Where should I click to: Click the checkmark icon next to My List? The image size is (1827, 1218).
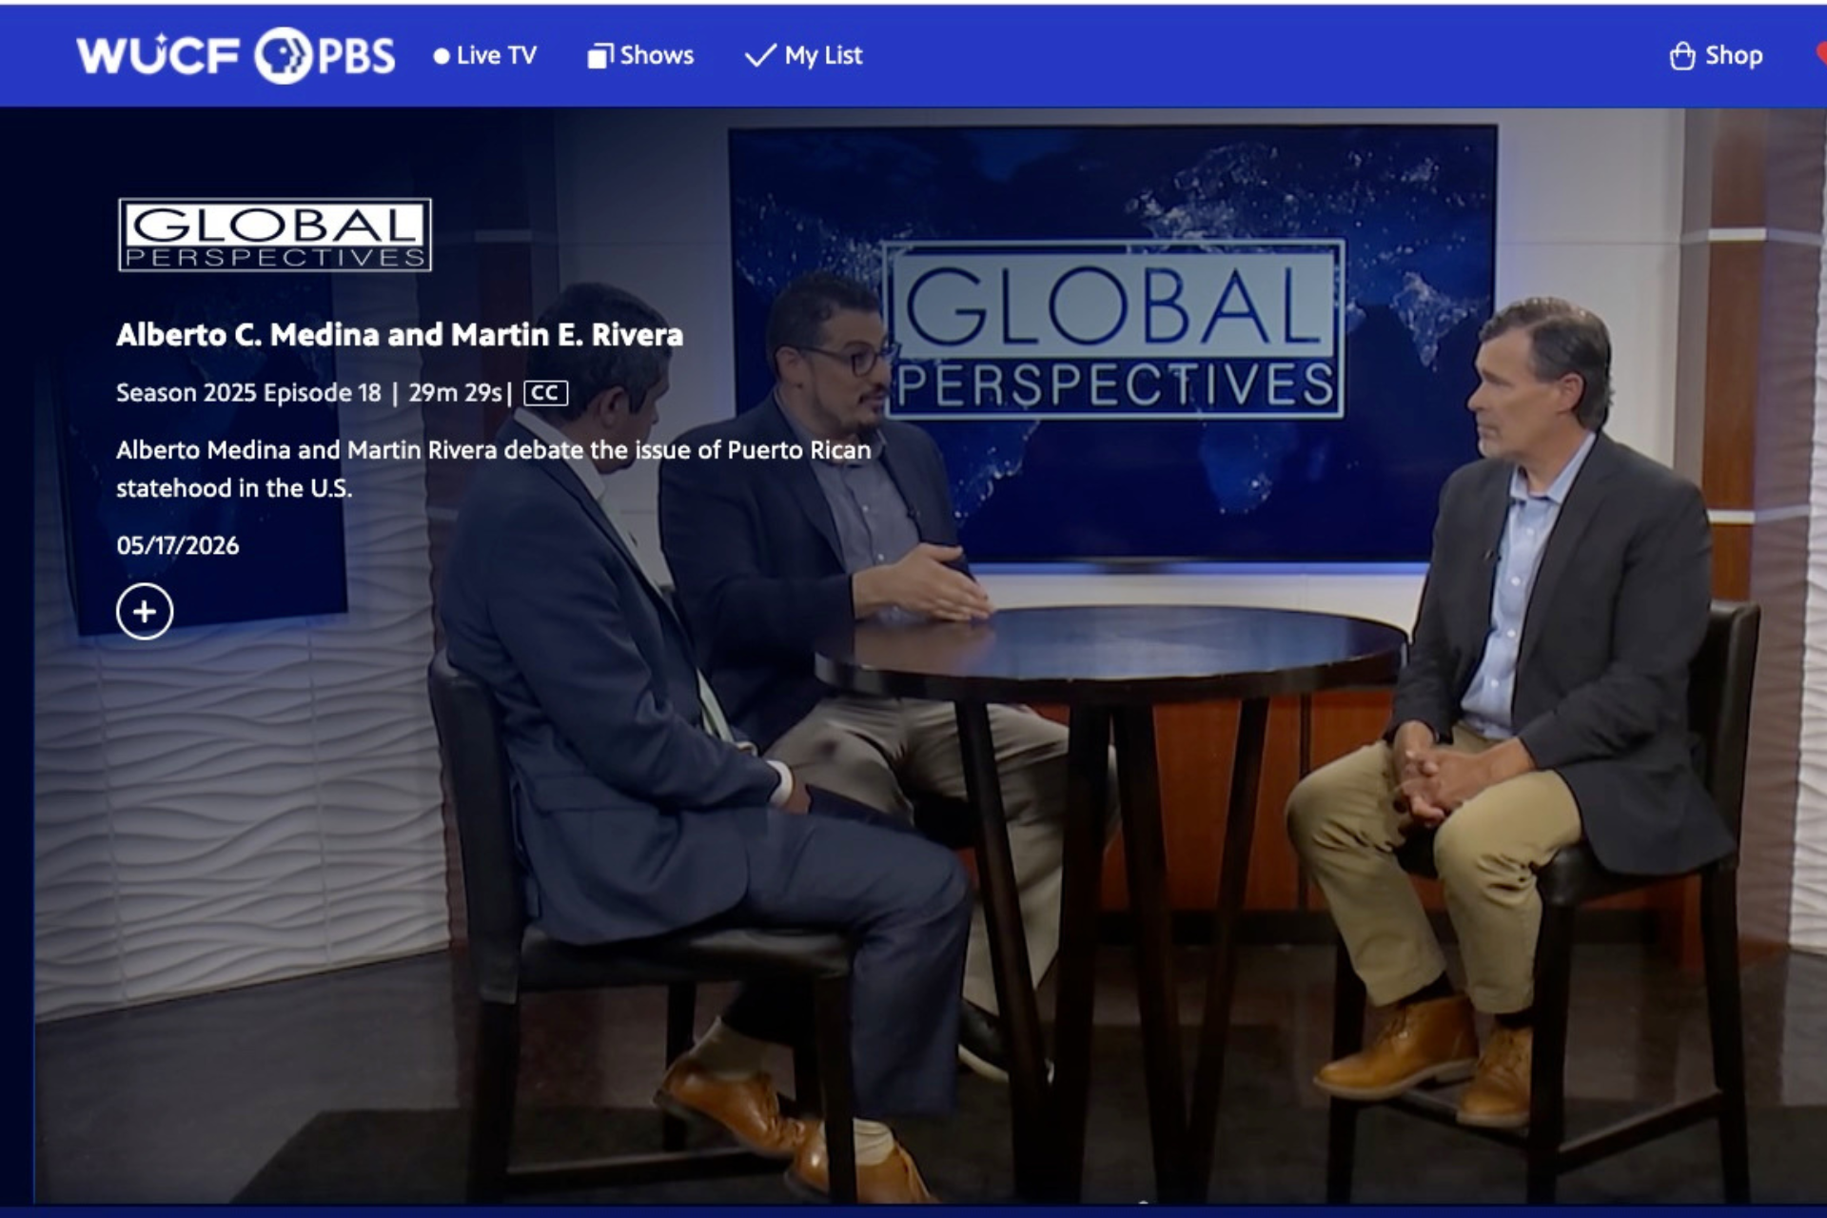[x=760, y=56]
